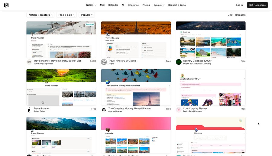Open the Countries database thumbnail
Viewport: 272px width, 156px height.
211,40
